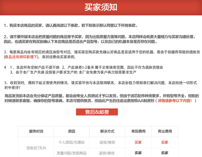Select the 寄回费用 table header
This screenshot has height=157, width=202.
pyautogui.click(x=138, y=131)
